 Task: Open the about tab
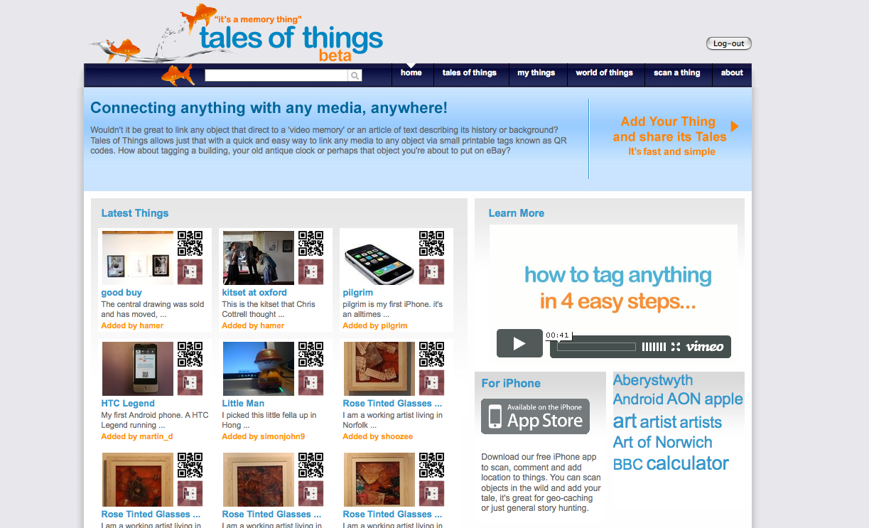point(732,73)
